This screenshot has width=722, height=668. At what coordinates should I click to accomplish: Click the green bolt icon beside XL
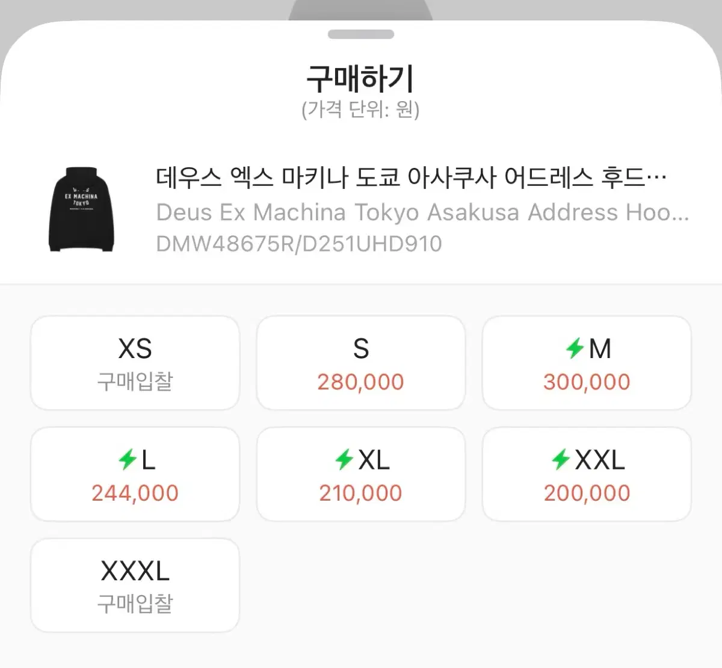(x=344, y=460)
